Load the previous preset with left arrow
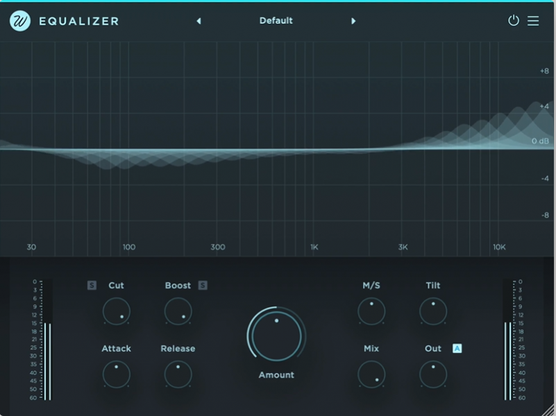This screenshot has width=556, height=416. coord(199,21)
